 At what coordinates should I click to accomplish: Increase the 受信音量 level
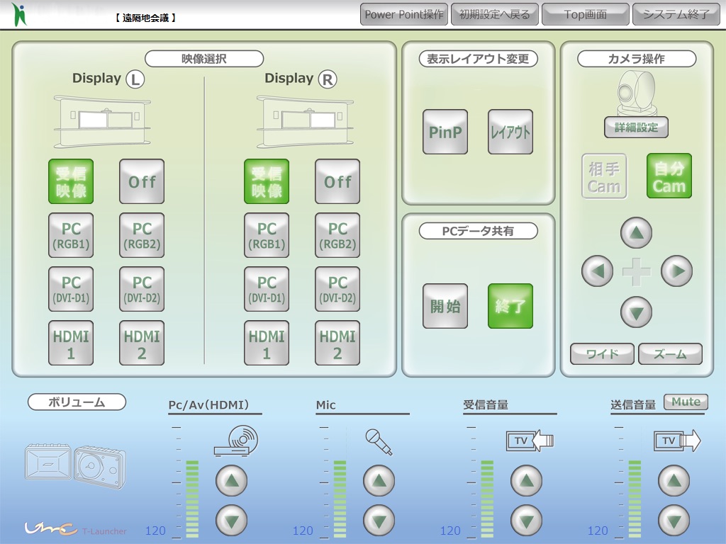526,481
